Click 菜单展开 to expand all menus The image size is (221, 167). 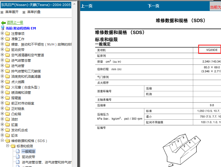tap(12, 12)
